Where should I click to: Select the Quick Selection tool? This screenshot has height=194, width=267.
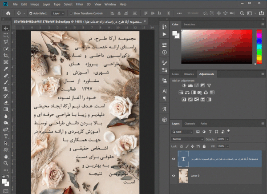(x=6, y=48)
